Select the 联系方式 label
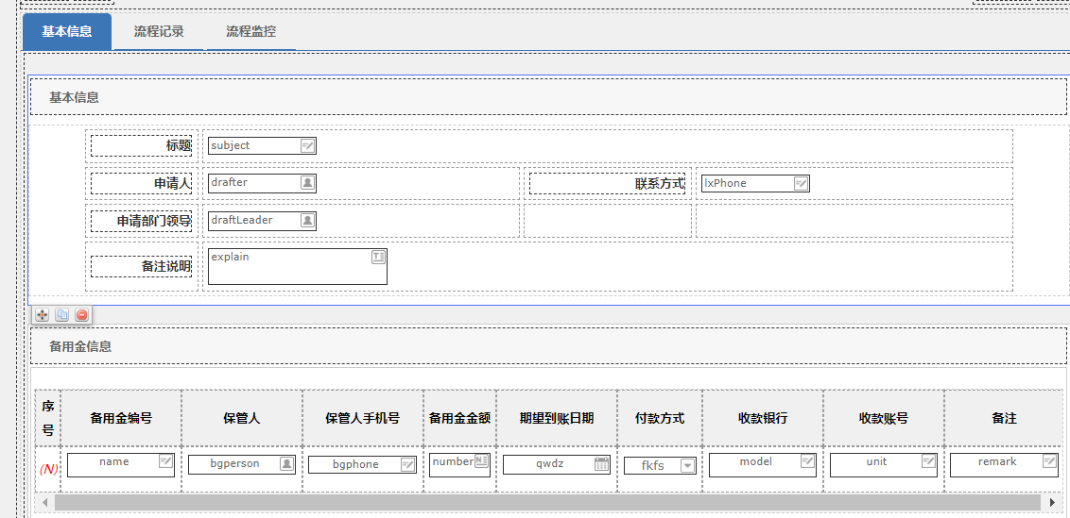Image resolution: width=1070 pixels, height=518 pixels. (x=608, y=183)
